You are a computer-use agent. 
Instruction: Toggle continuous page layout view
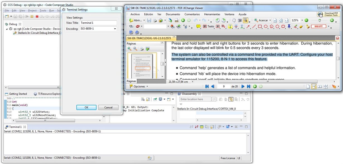pos(314,86)
